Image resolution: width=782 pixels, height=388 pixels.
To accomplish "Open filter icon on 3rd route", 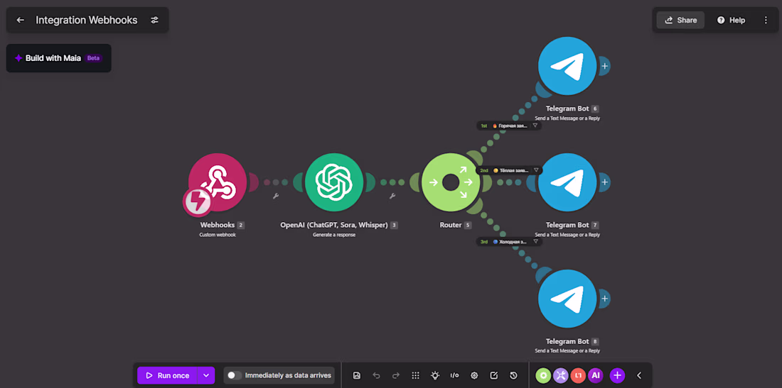I will point(535,241).
